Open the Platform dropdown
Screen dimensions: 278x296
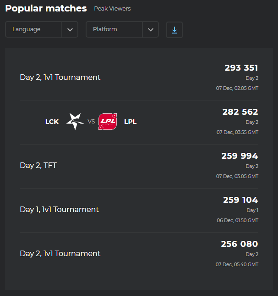click(x=122, y=29)
